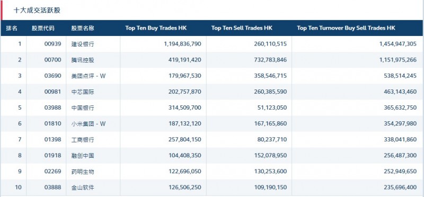Select stock name 药明生物
This screenshot has height=197, width=424.
click(83, 172)
